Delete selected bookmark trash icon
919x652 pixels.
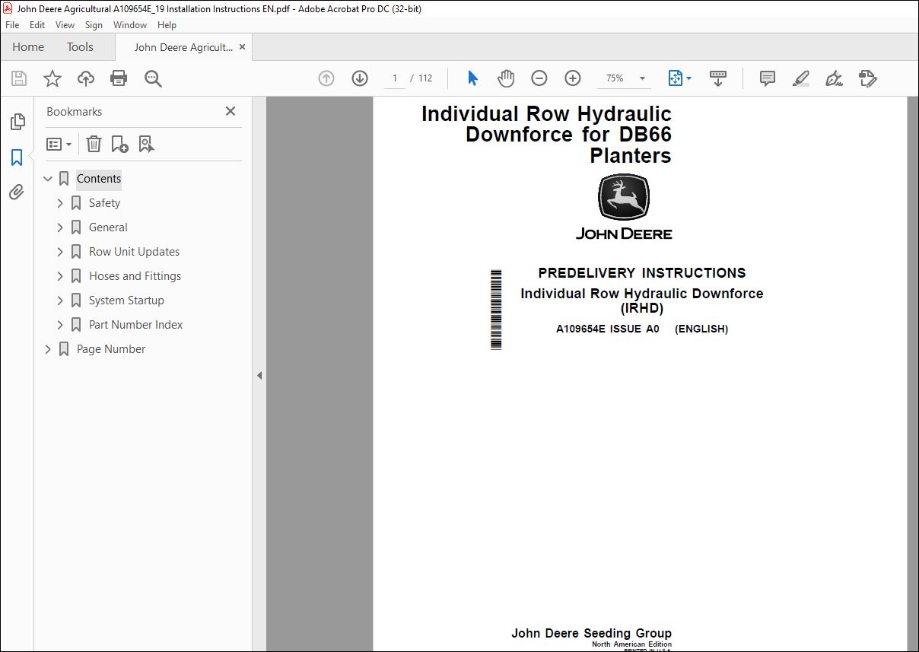[x=94, y=144]
